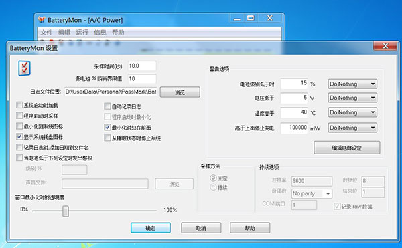
Task: Open 帮助 menu in BatteryMon window
Action: (118, 32)
